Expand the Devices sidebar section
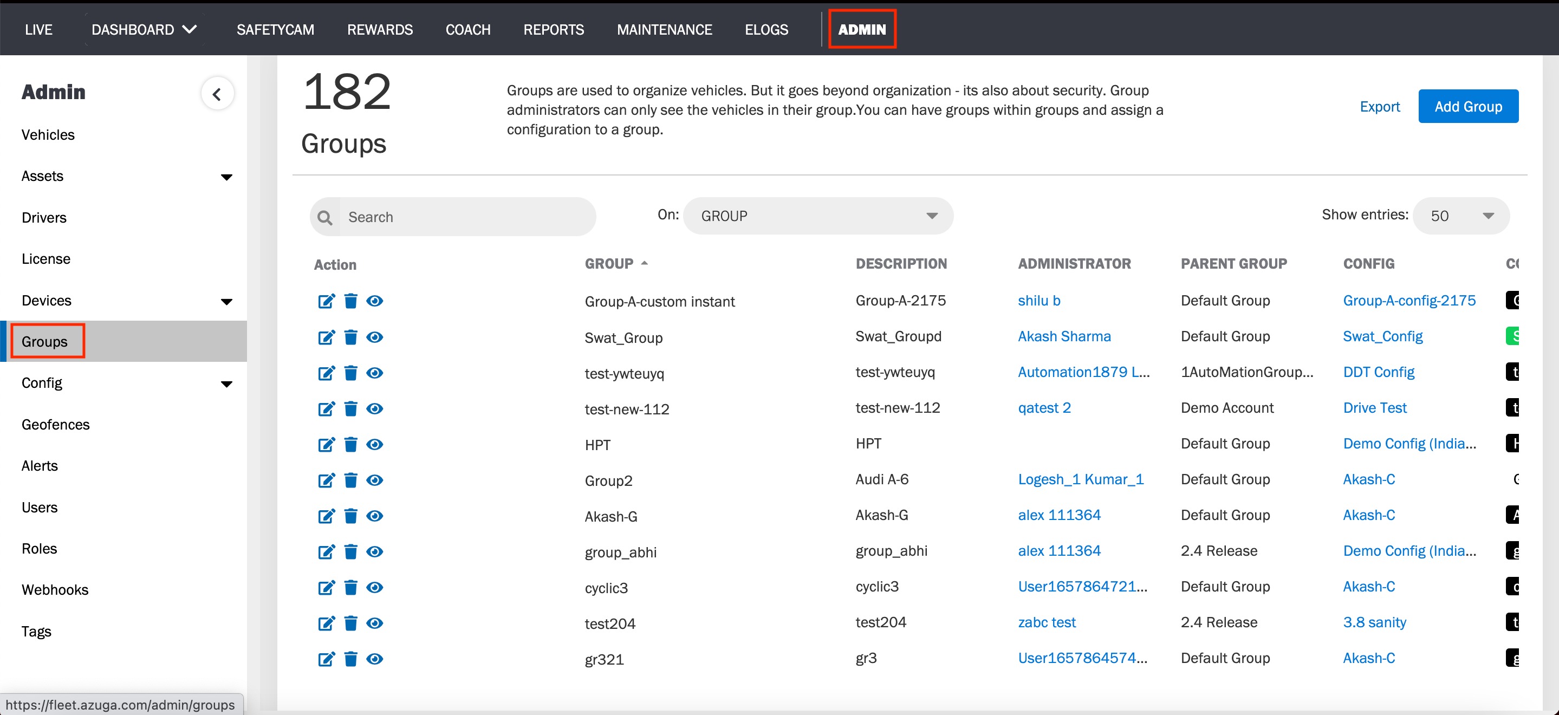This screenshot has height=715, width=1559. pyautogui.click(x=226, y=301)
